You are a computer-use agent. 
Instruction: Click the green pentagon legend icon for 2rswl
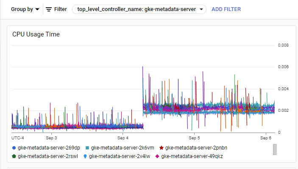pyautogui.click(x=14, y=156)
